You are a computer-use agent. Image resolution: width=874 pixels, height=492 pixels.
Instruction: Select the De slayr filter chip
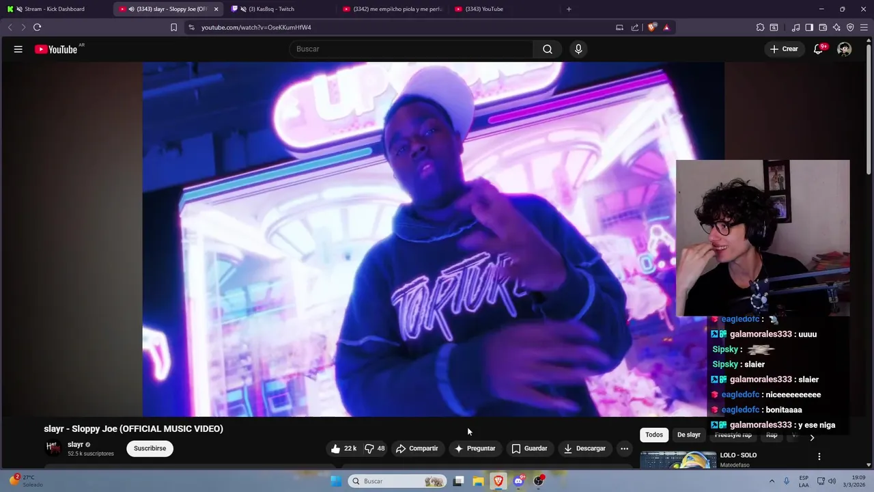689,435
